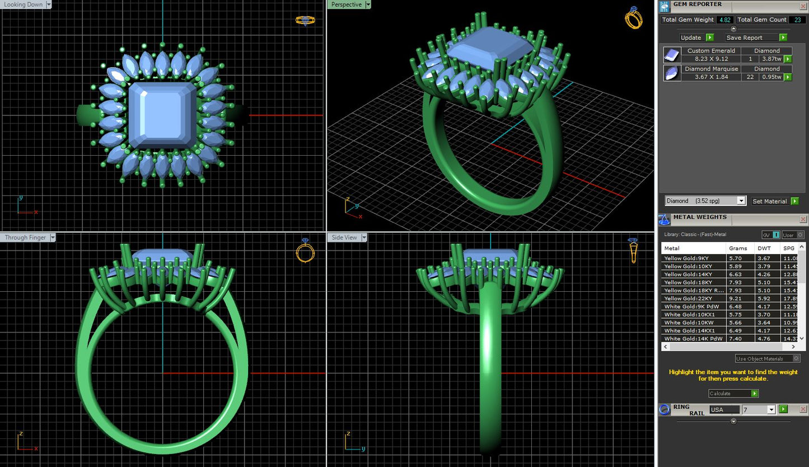Click the green arrow on the 3.87tw row
Screen dimensions: 809x467
[788, 59]
